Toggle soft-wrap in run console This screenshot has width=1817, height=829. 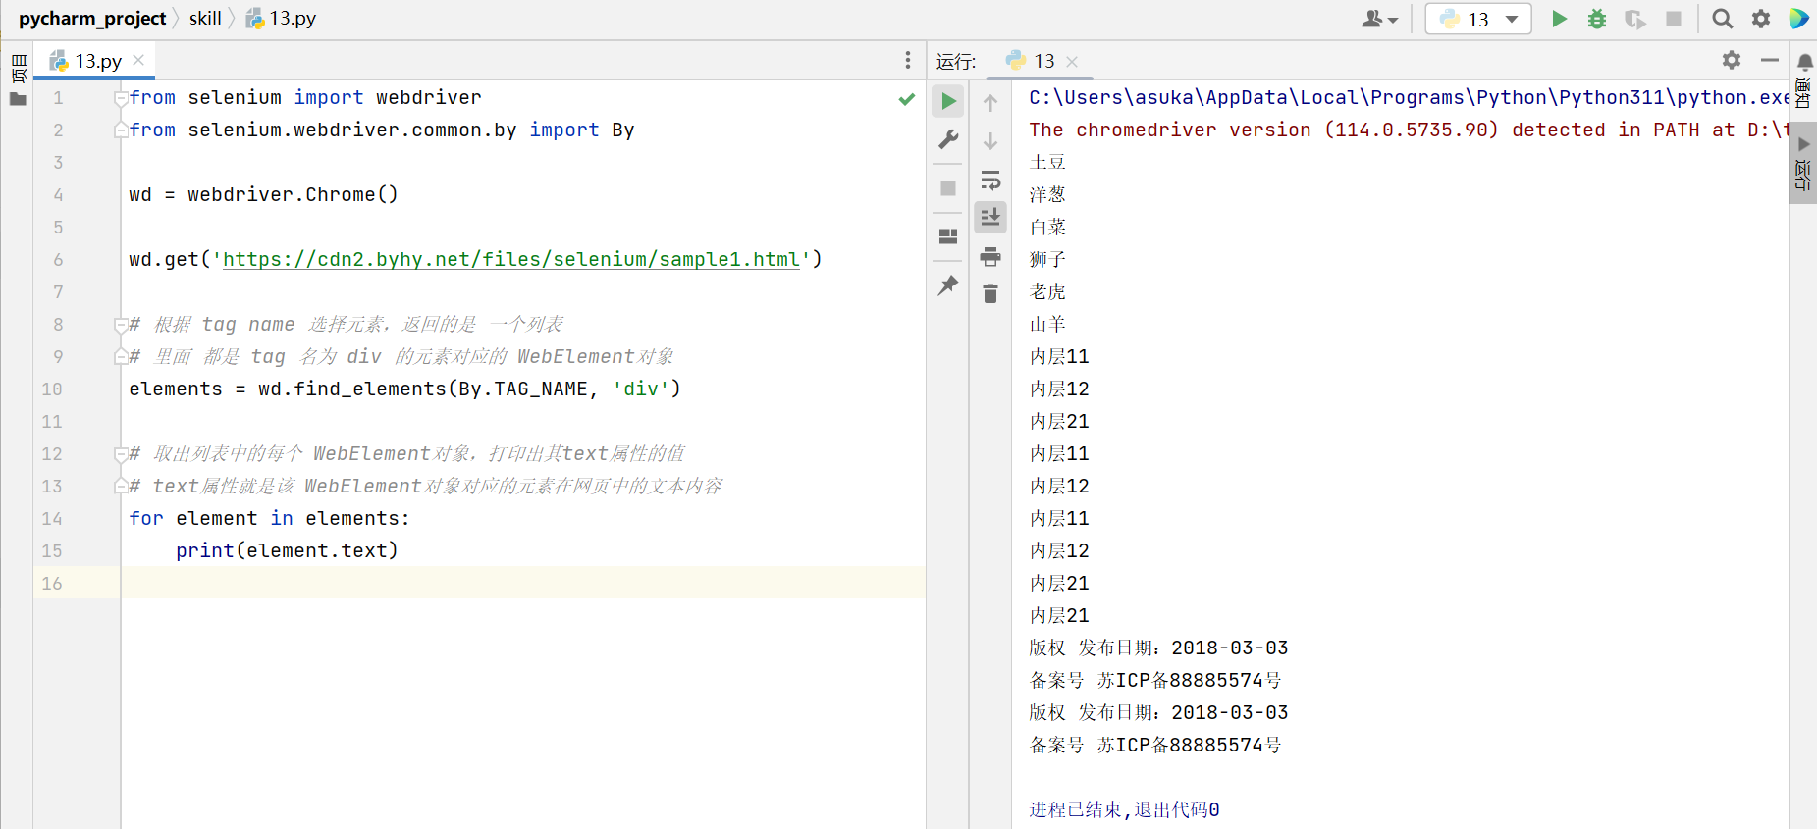pos(990,181)
